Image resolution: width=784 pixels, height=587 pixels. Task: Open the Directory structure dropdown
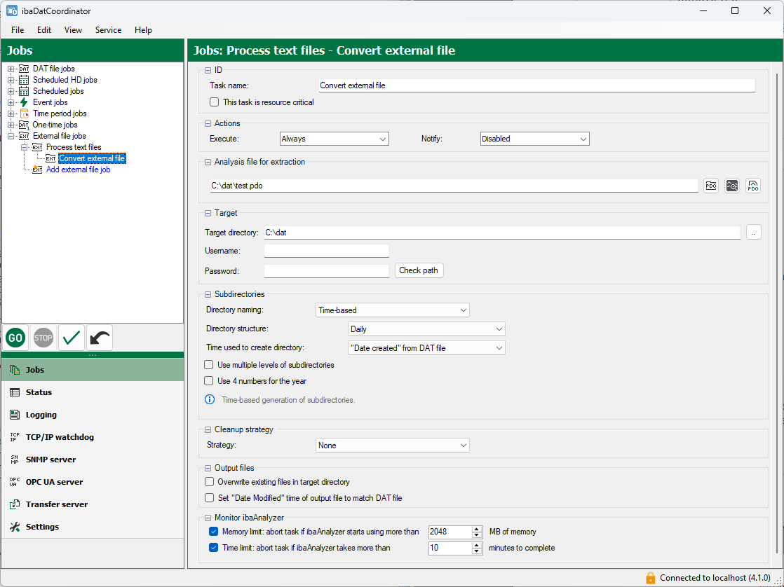click(x=426, y=329)
